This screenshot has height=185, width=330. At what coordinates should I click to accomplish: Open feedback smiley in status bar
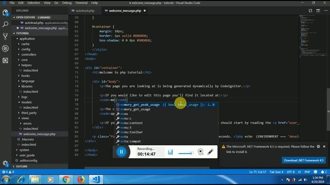coord(315,172)
